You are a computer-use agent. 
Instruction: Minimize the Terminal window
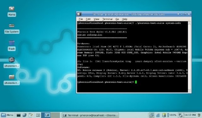coord(182,14)
